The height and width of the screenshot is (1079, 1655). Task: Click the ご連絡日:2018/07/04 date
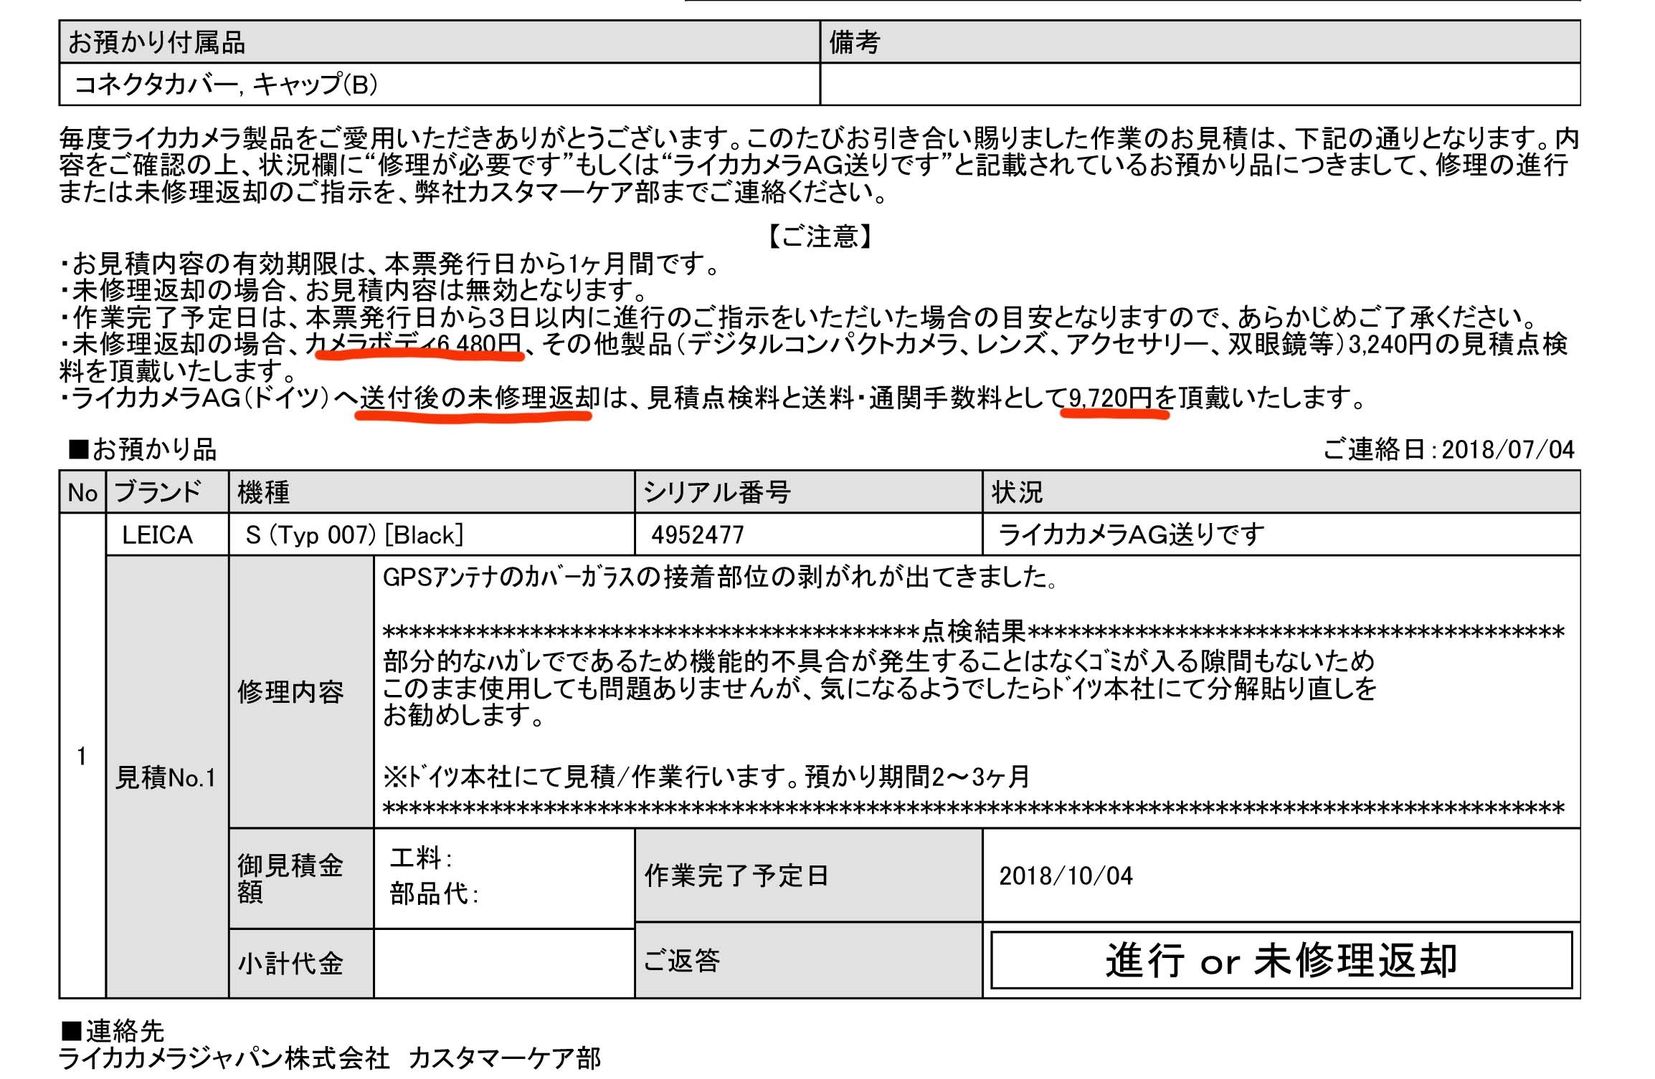pyautogui.click(x=1448, y=449)
